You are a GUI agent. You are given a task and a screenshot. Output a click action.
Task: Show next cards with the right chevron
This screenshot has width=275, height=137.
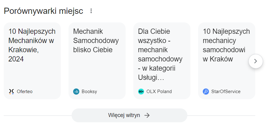256,61
